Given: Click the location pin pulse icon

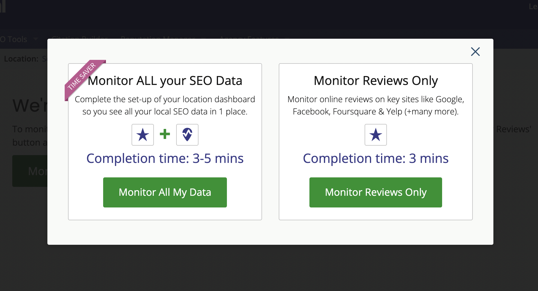Looking at the screenshot, I should (187, 135).
